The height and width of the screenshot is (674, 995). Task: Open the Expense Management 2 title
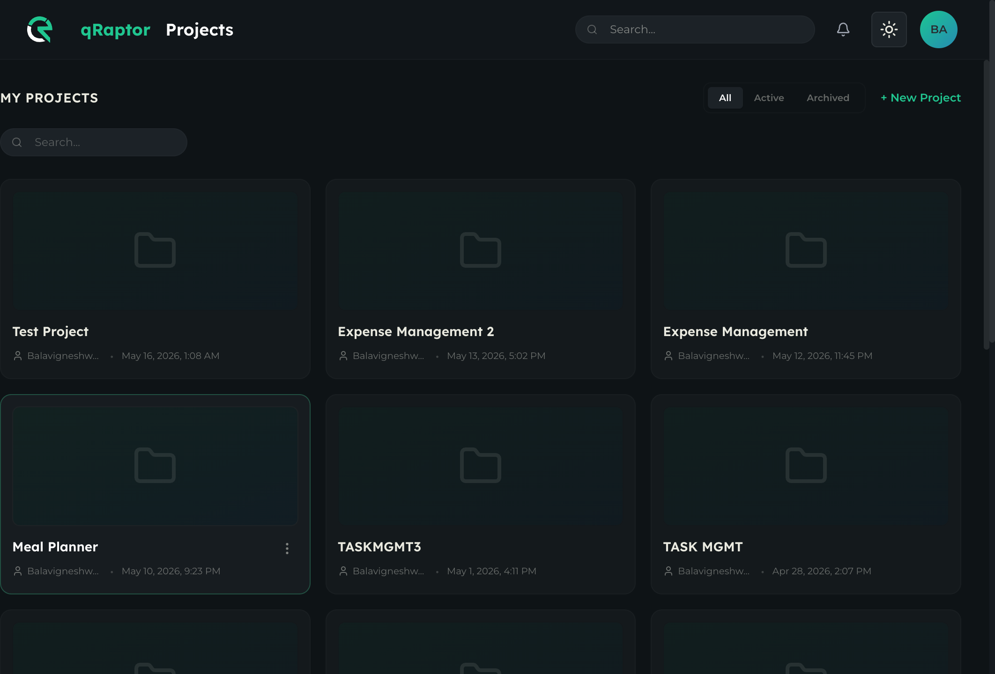416,331
